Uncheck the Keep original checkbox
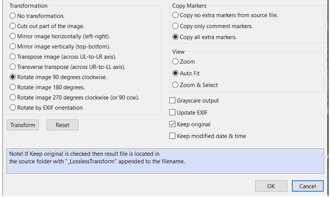This screenshot has height=197, width=330. [x=172, y=124]
